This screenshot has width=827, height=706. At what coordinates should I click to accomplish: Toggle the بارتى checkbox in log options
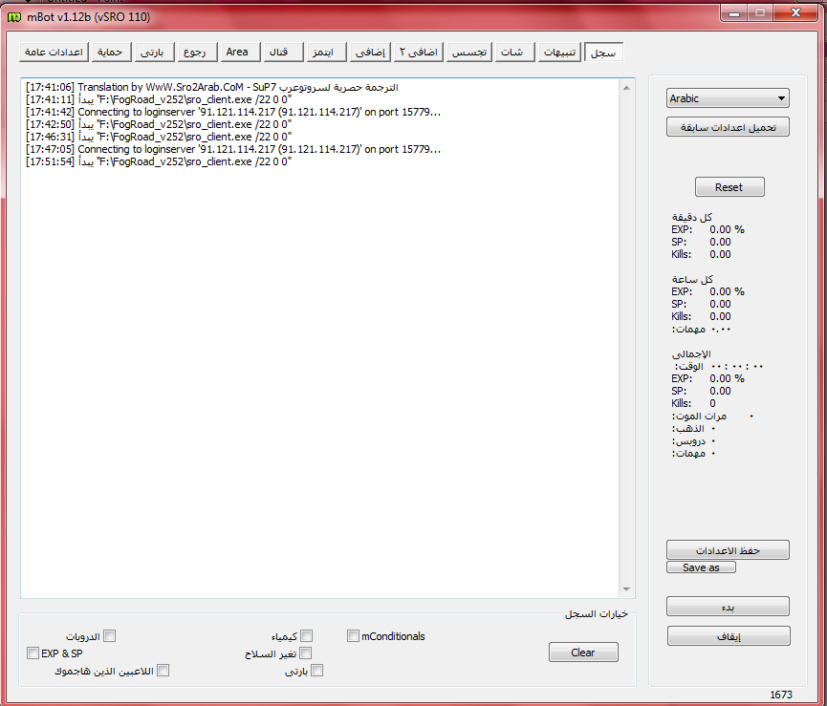pyautogui.click(x=317, y=671)
